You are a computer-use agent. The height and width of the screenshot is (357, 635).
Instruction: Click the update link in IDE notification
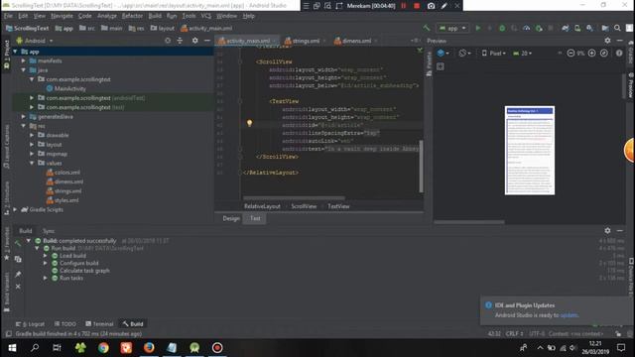pyautogui.click(x=569, y=315)
